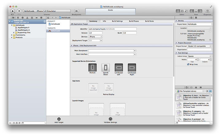The image size is (221, 136).
Task: Show the Debug area view button
Action: 196,11
